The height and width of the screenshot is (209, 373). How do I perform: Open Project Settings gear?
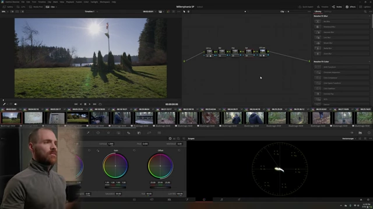point(368,200)
